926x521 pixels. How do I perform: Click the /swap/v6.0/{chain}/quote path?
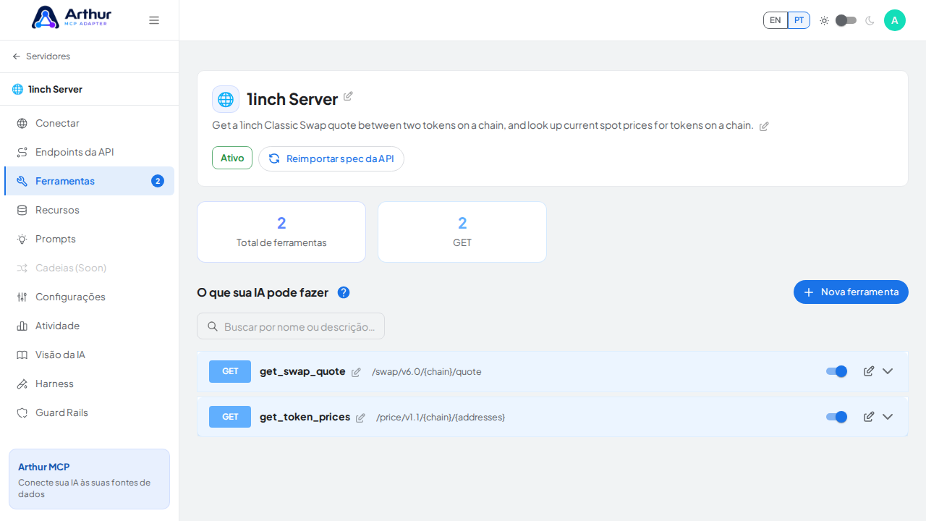click(x=427, y=372)
